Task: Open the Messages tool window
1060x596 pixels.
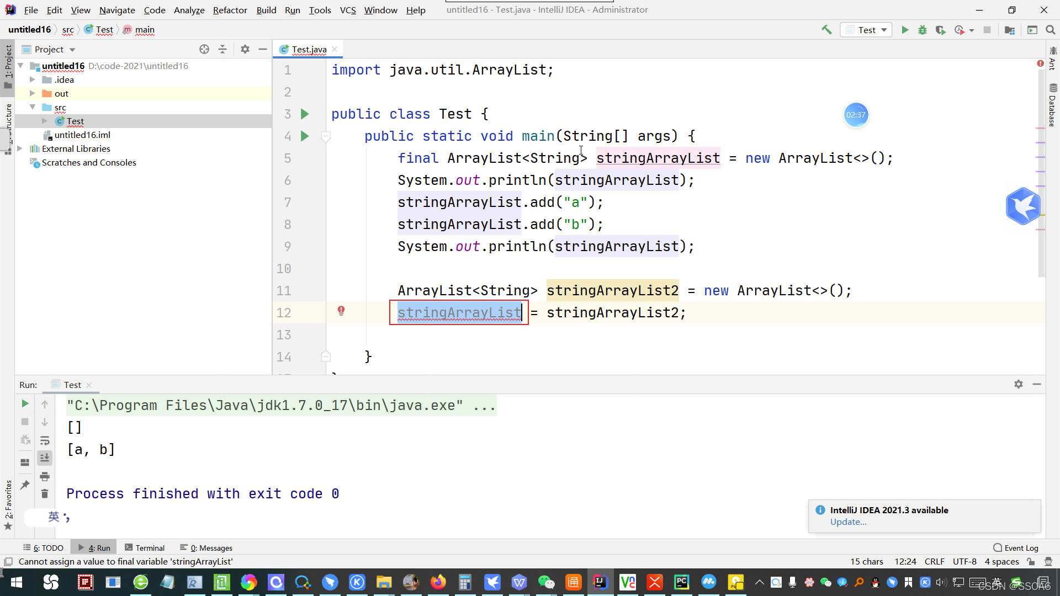Action: 206,548
